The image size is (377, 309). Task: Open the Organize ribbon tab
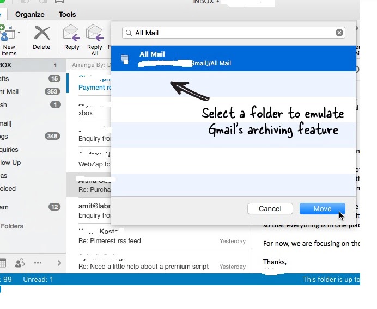[29, 14]
